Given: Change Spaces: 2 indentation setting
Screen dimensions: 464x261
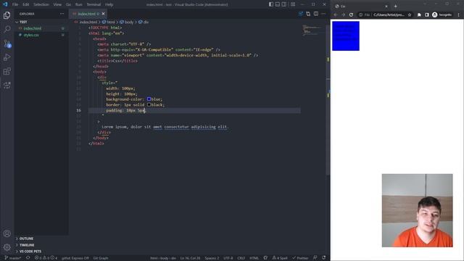Looking at the screenshot, I should pyautogui.click(x=212, y=258).
